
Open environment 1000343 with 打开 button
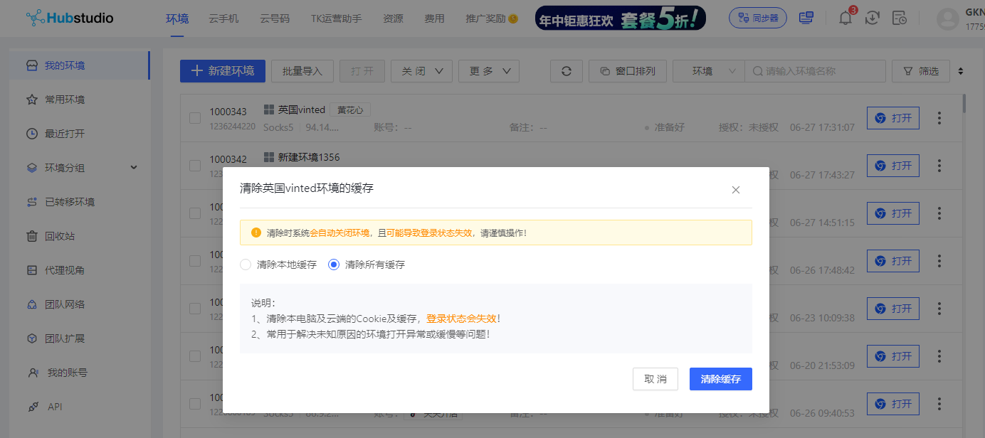tap(893, 118)
